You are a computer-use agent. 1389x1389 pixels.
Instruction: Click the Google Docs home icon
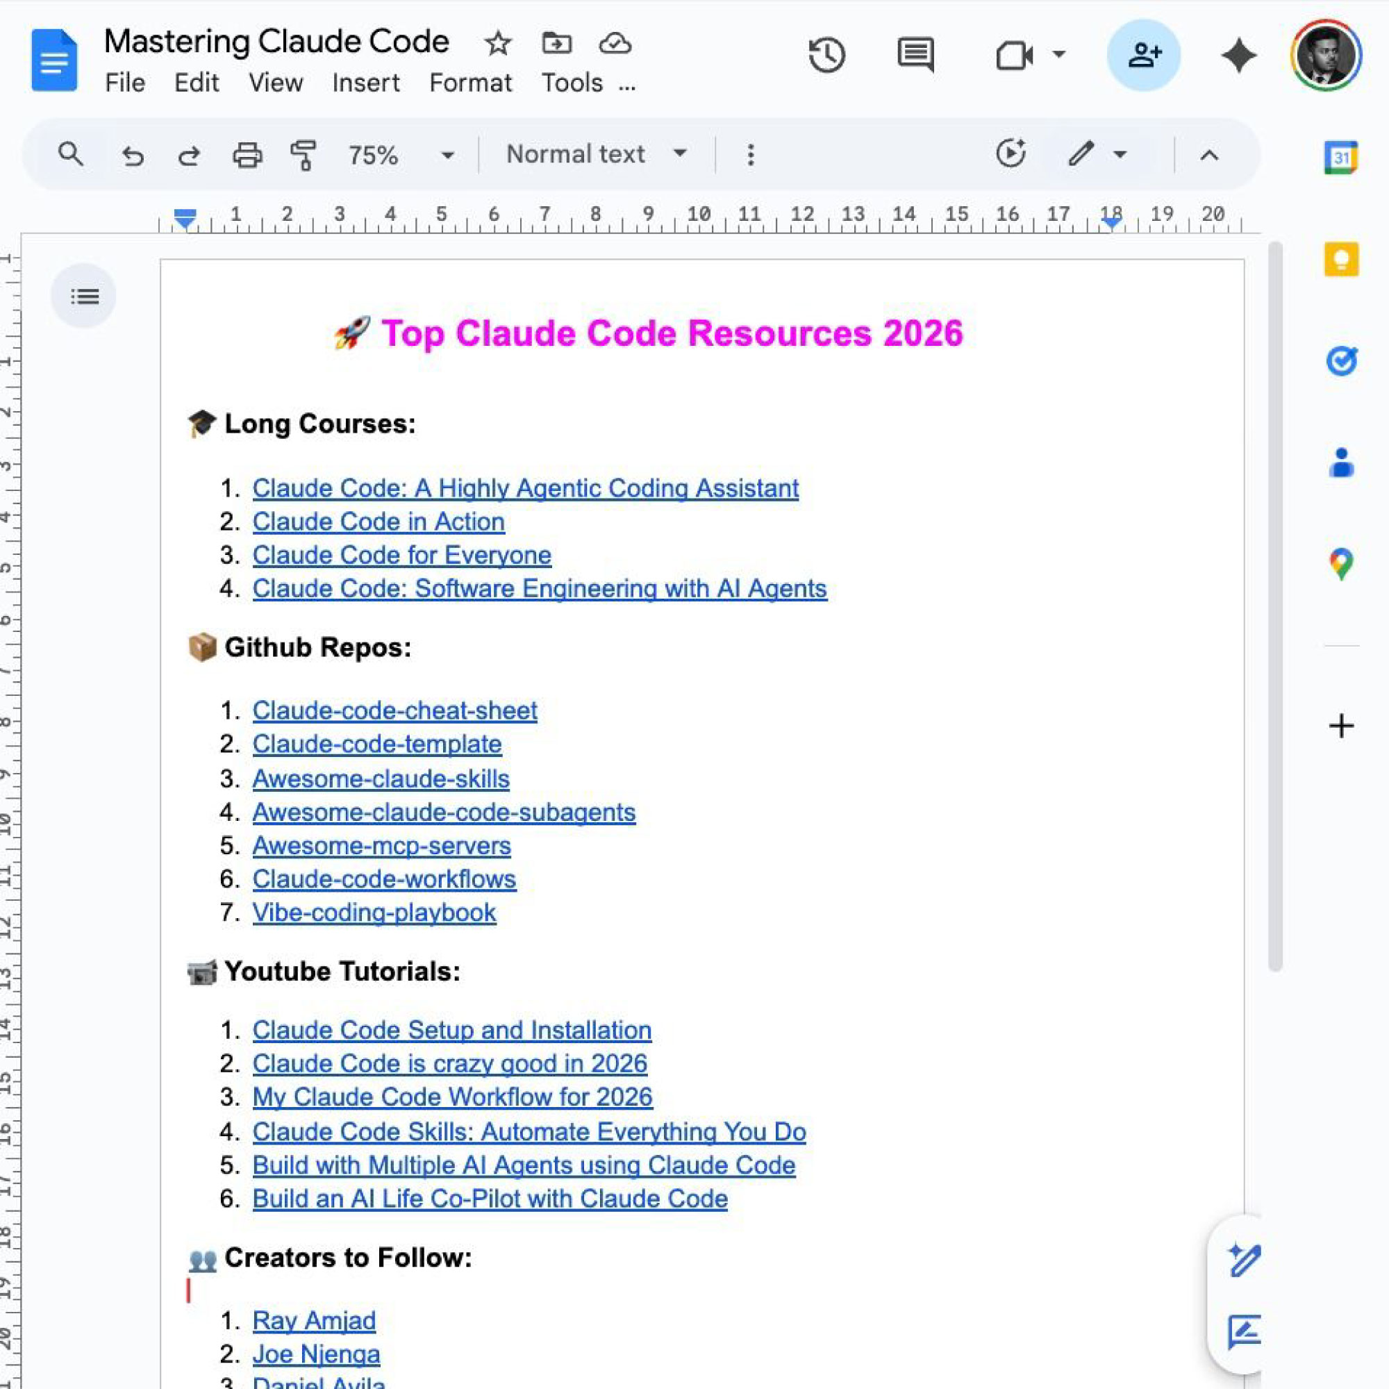coord(54,60)
